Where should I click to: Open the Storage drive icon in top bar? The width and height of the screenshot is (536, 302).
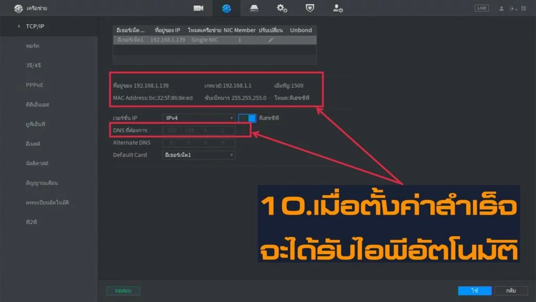tap(254, 8)
